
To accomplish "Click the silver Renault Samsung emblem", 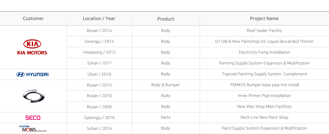I will click(x=33, y=96).
